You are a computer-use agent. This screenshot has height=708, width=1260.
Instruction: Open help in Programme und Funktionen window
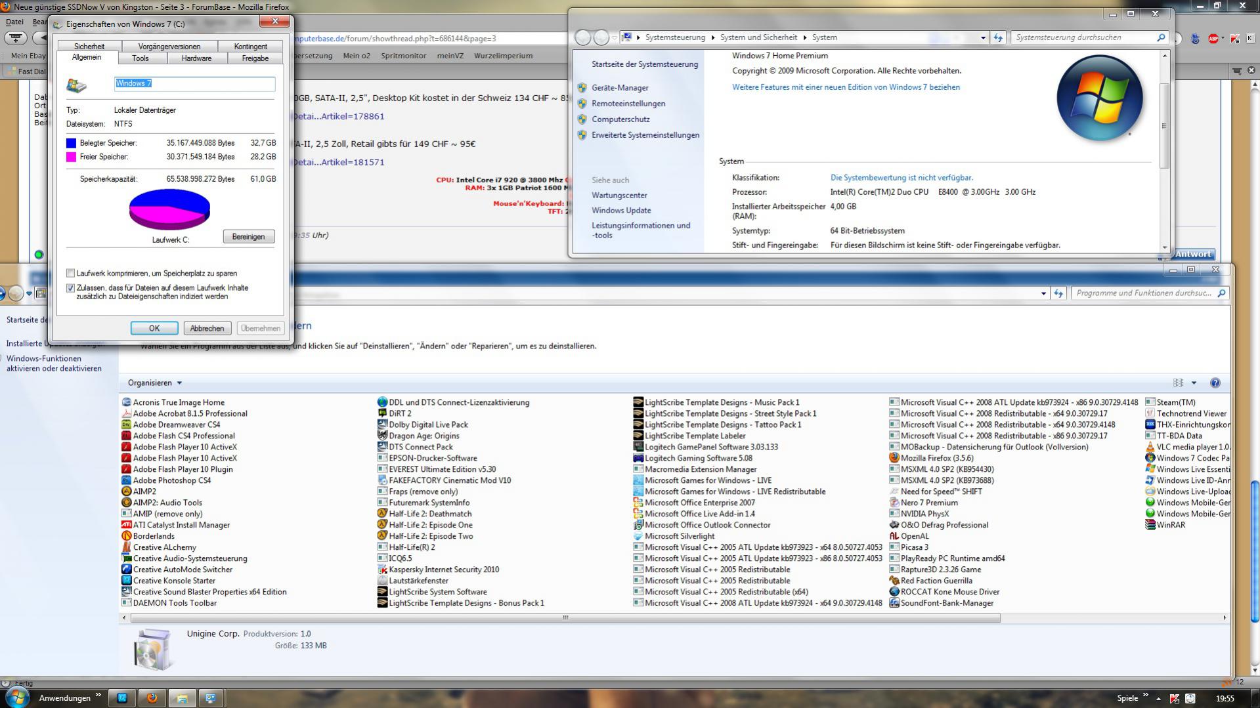click(x=1215, y=383)
